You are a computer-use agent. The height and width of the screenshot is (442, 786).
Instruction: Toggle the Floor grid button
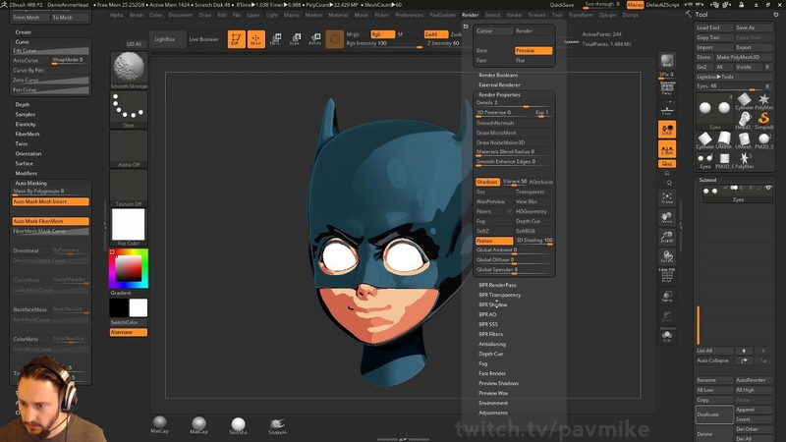click(x=667, y=110)
